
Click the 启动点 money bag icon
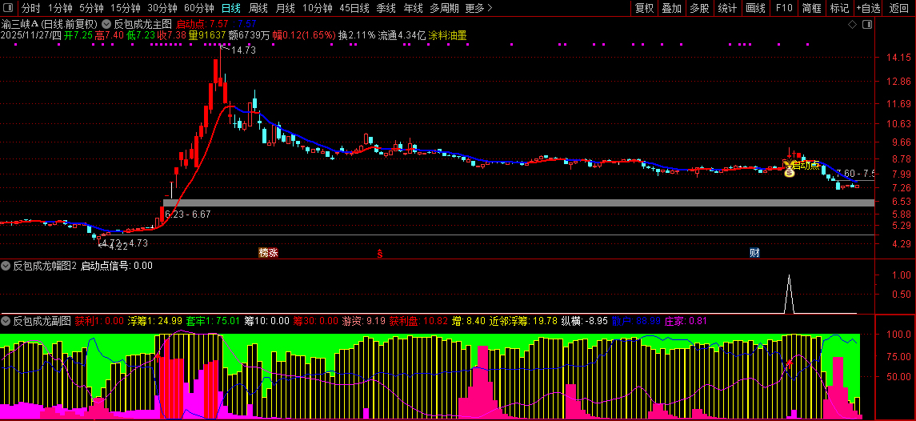[x=790, y=171]
